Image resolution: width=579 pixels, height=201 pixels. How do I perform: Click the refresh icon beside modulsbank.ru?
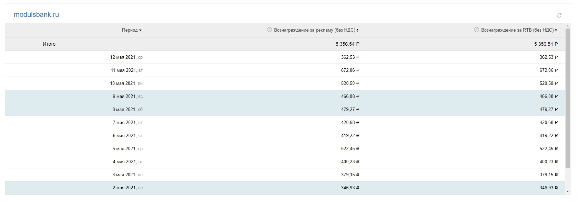pyautogui.click(x=559, y=15)
